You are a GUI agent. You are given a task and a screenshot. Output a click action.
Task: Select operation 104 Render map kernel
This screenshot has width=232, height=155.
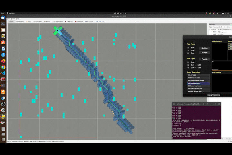tap(198, 86)
